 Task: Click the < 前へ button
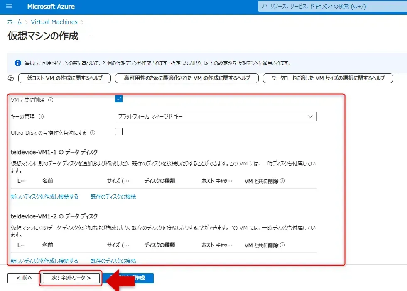(x=25, y=278)
